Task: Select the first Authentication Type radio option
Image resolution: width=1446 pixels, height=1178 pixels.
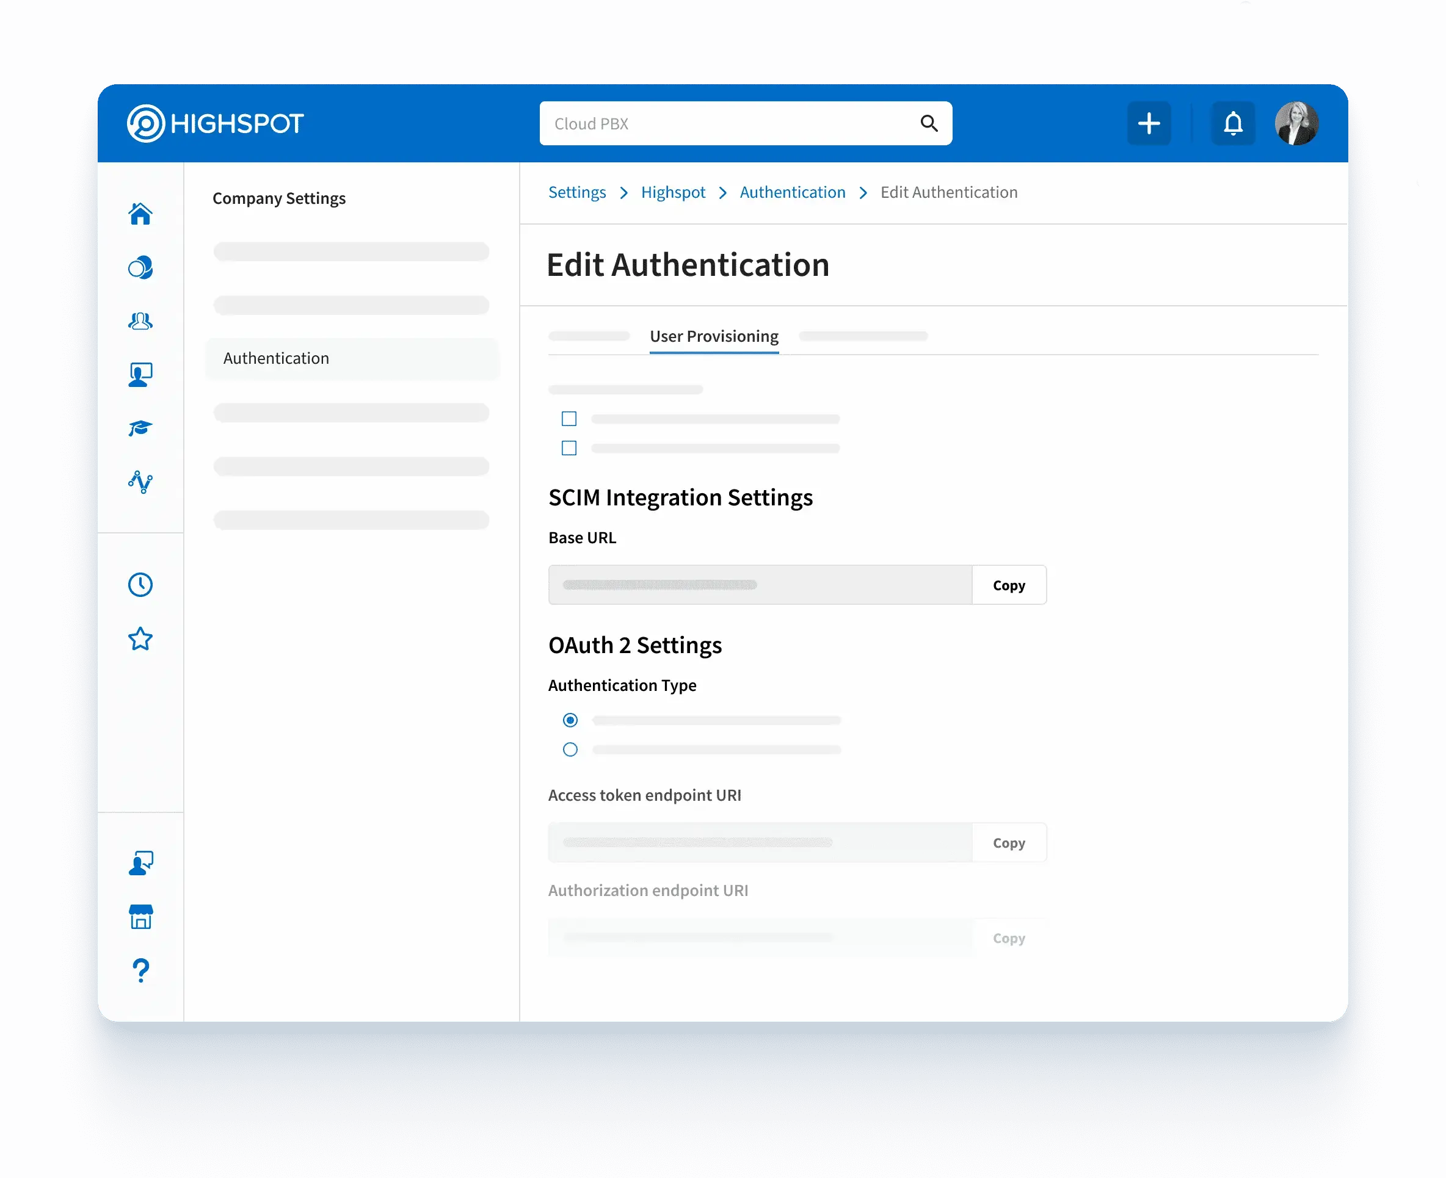Action: 570,720
